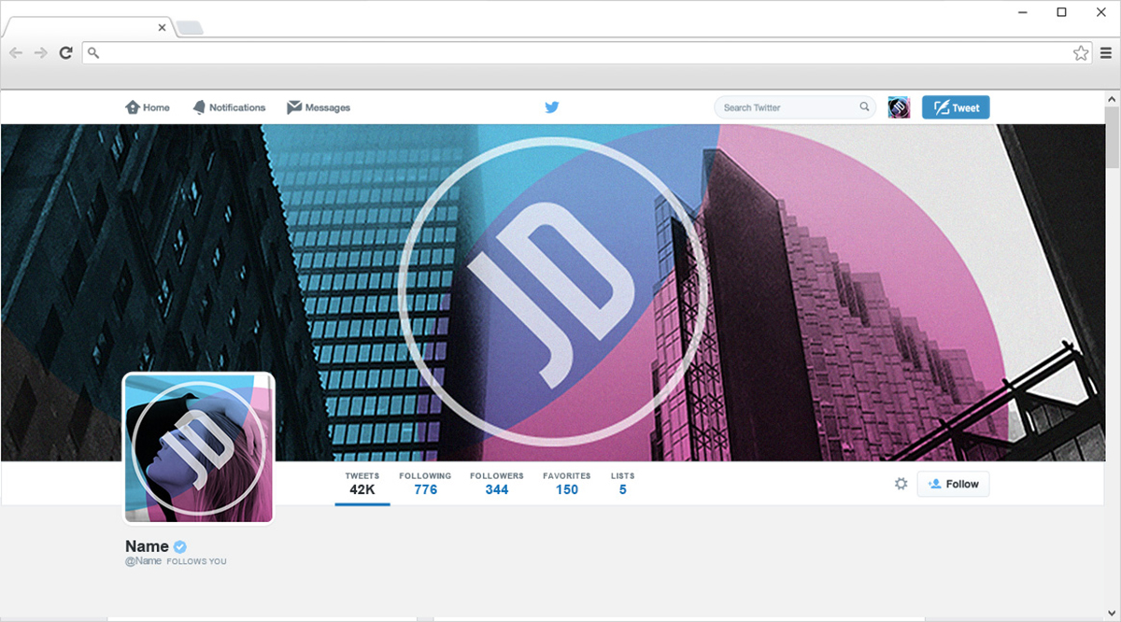
Task: Close the browser window
Action: click(1102, 12)
